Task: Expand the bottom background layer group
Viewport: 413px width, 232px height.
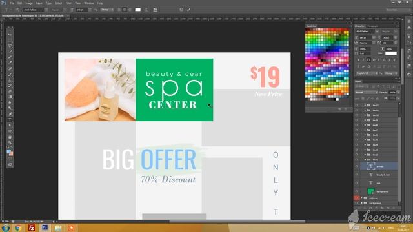Action: click(361, 203)
